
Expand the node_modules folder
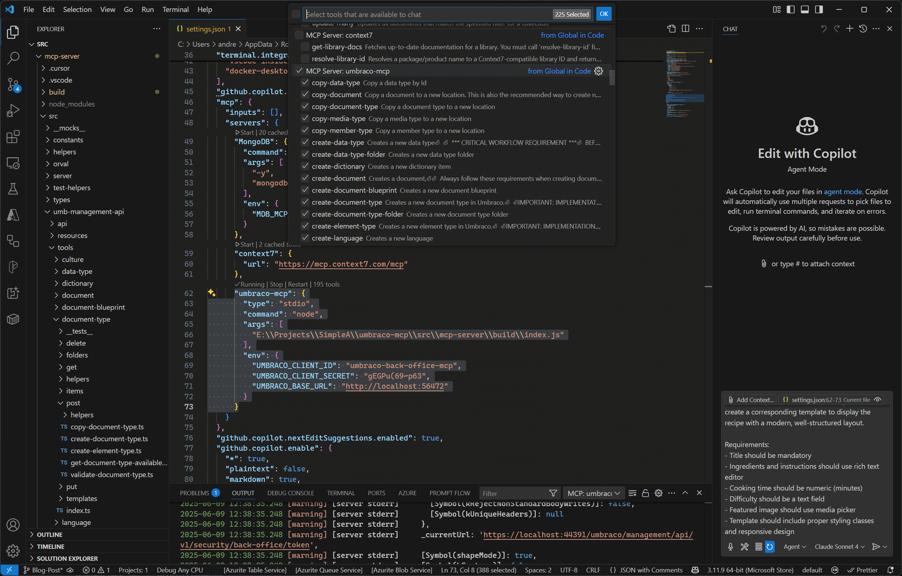tap(43, 104)
